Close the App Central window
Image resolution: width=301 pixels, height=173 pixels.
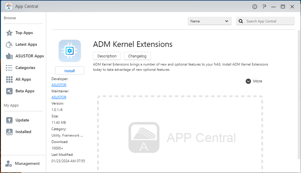pos(292,7)
